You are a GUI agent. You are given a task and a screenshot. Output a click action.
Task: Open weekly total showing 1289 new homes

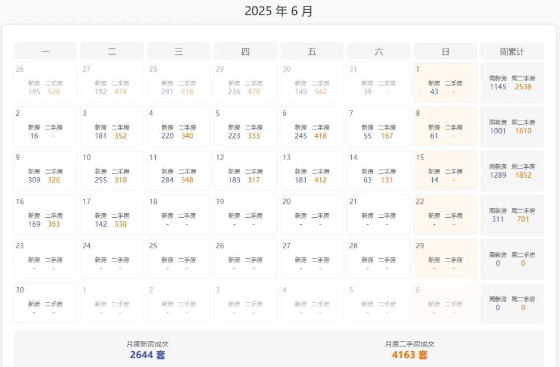point(512,171)
